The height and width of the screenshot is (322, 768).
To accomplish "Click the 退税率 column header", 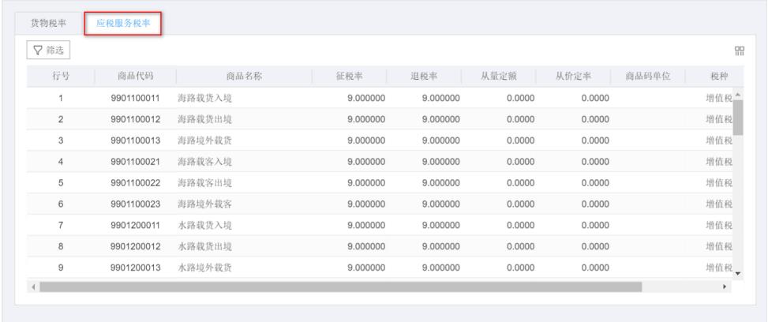I will pos(423,76).
